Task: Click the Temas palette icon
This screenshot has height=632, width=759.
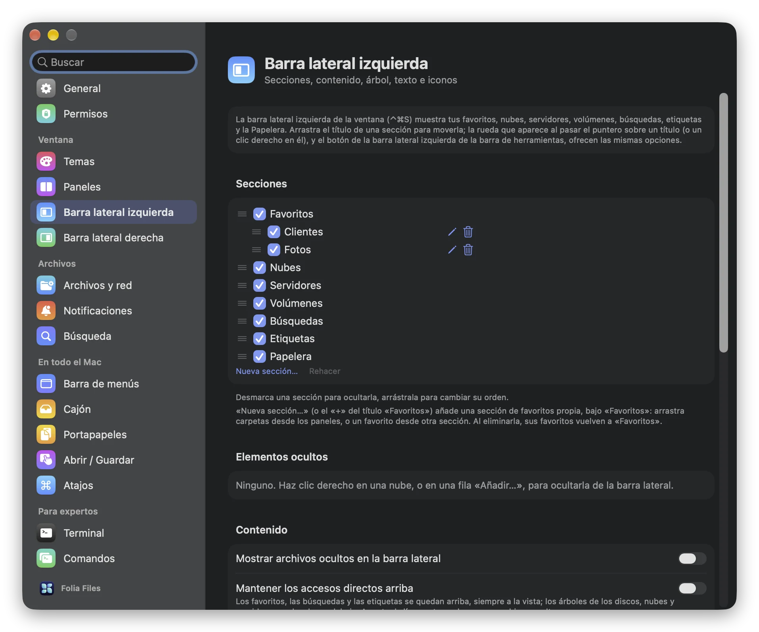Action: click(46, 162)
